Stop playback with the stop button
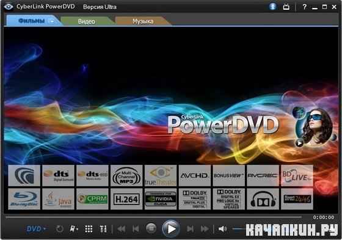This screenshot has width=342, height=240. tap(151, 228)
